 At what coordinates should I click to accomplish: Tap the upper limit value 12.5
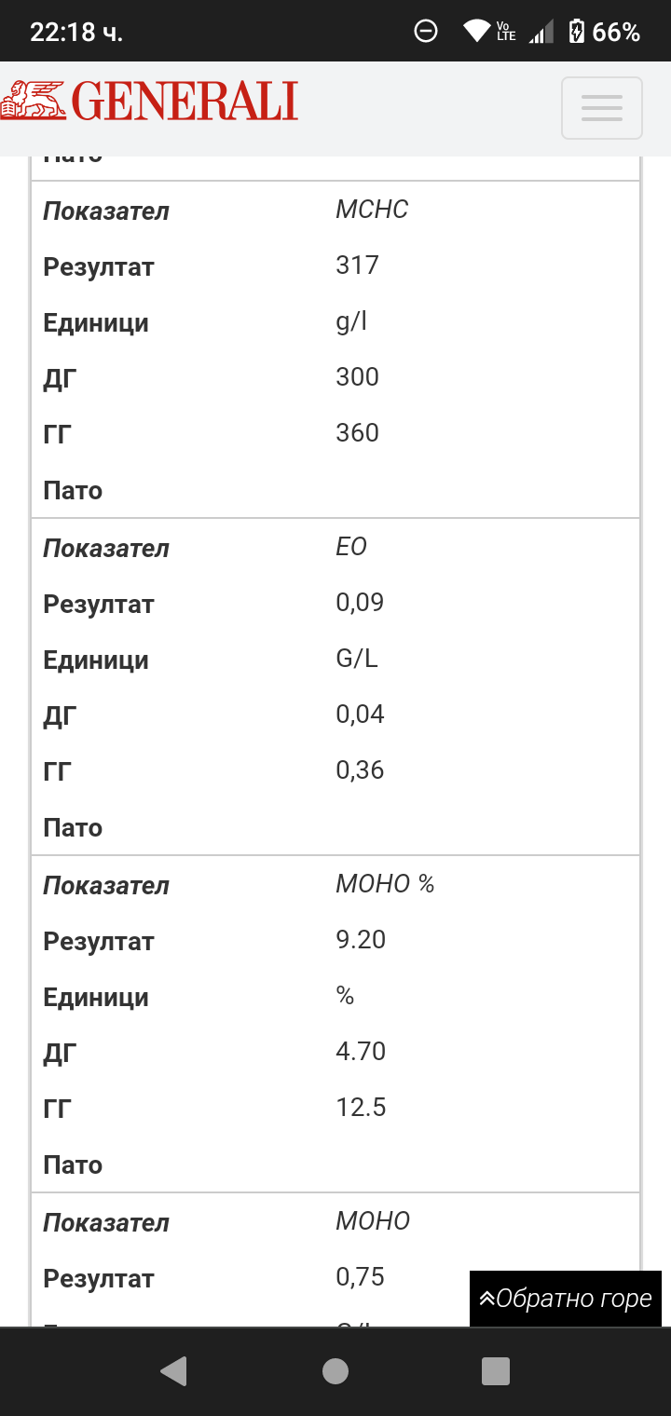pyautogui.click(x=361, y=1108)
